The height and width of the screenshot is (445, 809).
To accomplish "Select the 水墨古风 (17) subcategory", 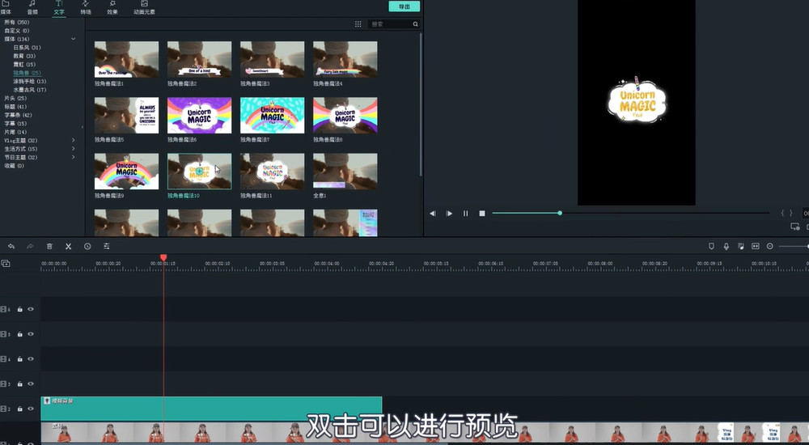I will tap(29, 90).
